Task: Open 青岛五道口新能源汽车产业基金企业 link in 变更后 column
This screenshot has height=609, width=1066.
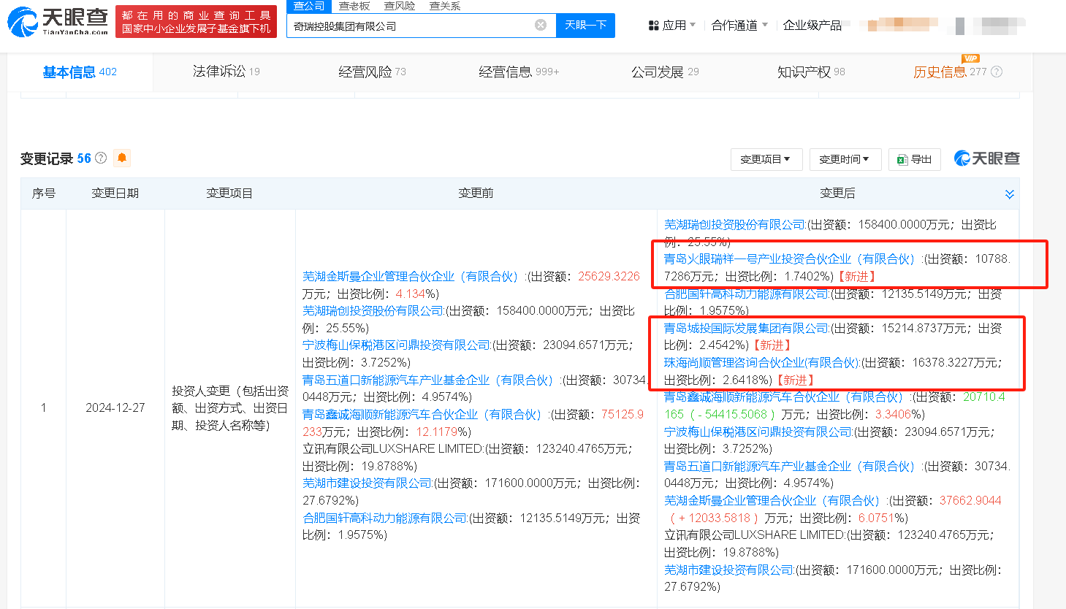Action: (x=790, y=467)
